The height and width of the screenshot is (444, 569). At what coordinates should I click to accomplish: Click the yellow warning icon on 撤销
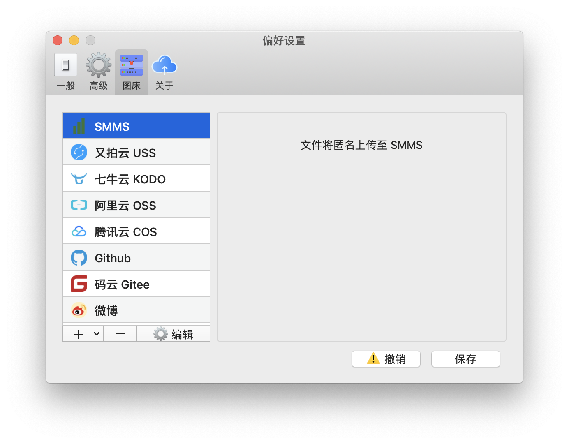373,358
